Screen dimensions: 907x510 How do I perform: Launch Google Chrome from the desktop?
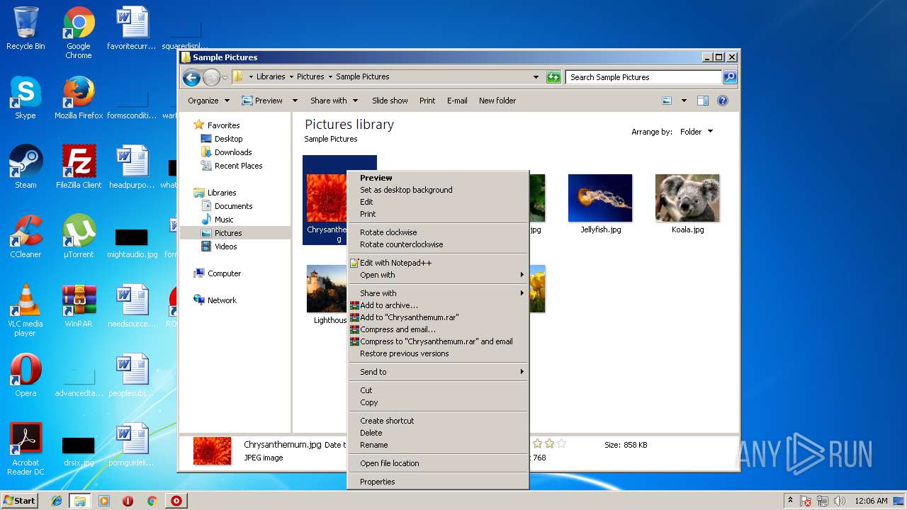coord(79,32)
